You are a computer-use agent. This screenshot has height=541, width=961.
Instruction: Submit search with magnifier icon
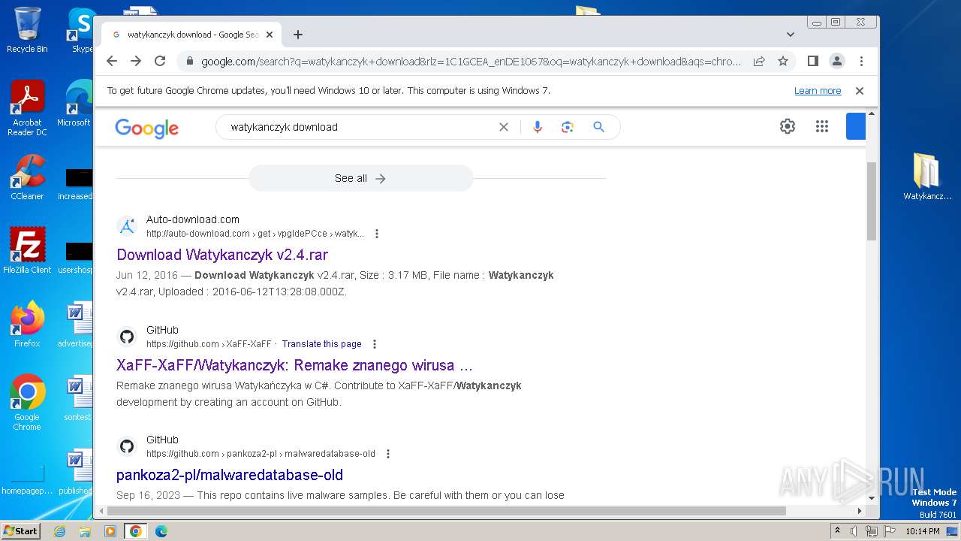[x=598, y=127]
